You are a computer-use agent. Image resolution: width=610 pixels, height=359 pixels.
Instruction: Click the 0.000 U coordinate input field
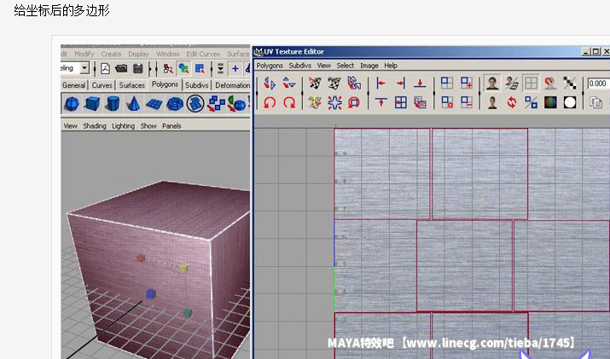598,84
